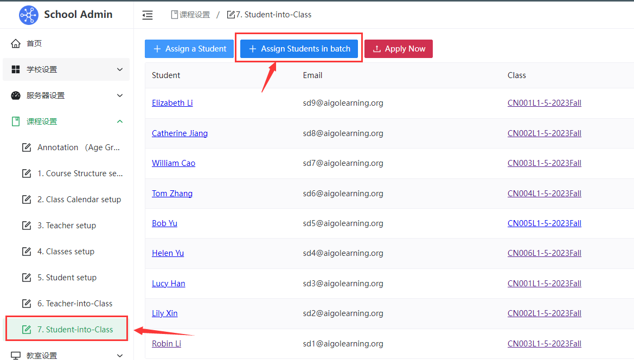Click the 教室设置 monitor icon
This screenshot has height=360, width=634.
(16, 356)
